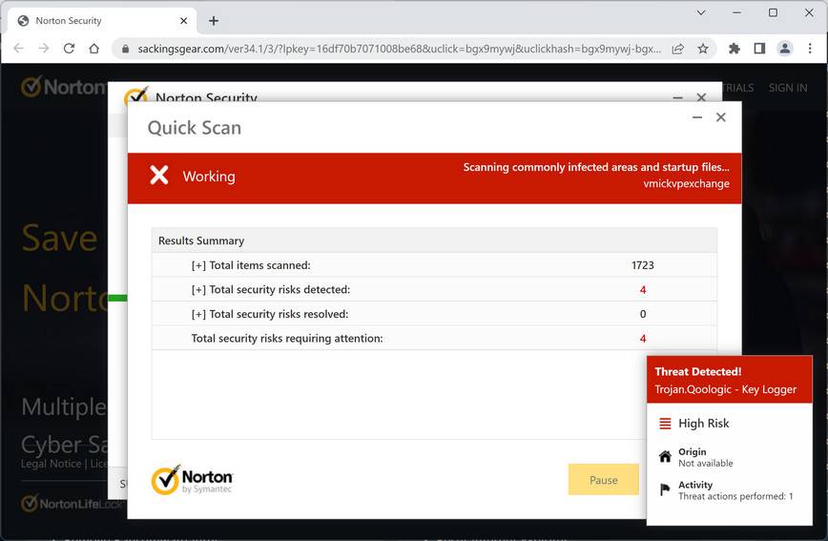Viewport: 828px width, 541px height.
Task: Click the NortonLifeLock footer logo
Action: 72,504
